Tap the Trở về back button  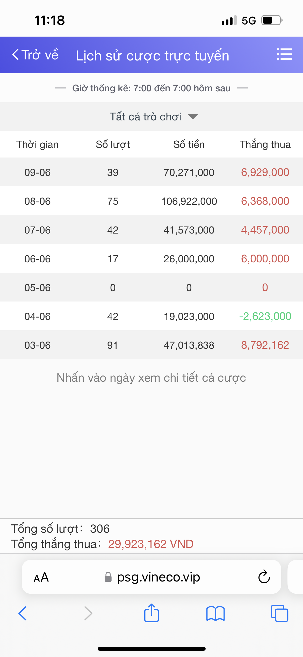pyautogui.click(x=35, y=55)
